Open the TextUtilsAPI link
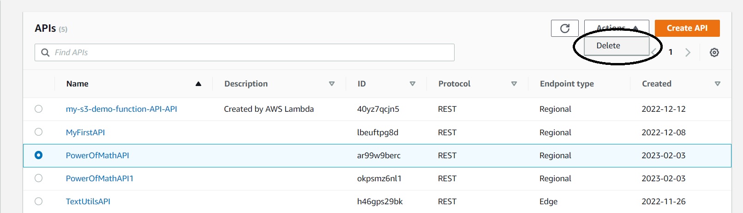The width and height of the screenshot is (743, 213). pos(88,201)
